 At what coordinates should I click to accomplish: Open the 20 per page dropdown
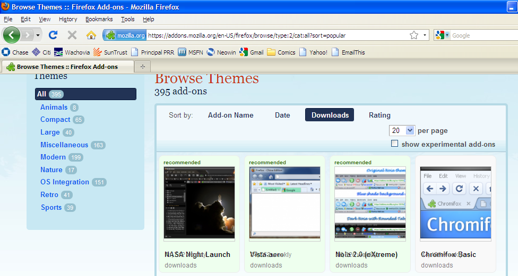(402, 130)
